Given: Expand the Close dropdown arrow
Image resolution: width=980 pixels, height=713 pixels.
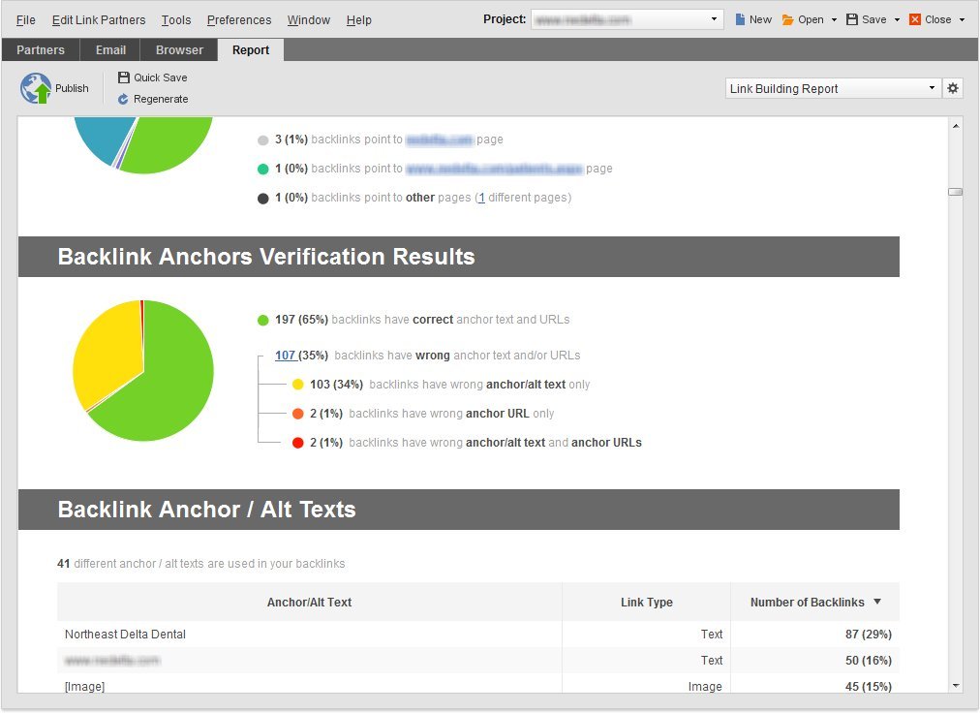Looking at the screenshot, I should pyautogui.click(x=962, y=20).
